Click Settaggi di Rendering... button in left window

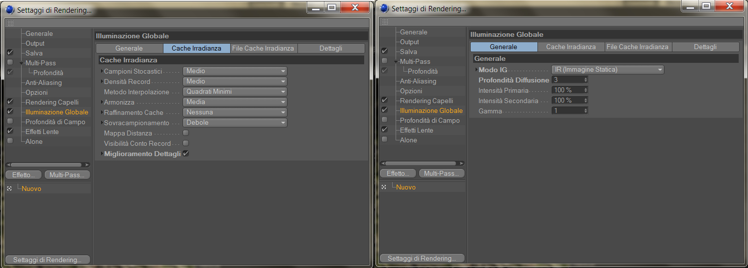tap(48, 260)
